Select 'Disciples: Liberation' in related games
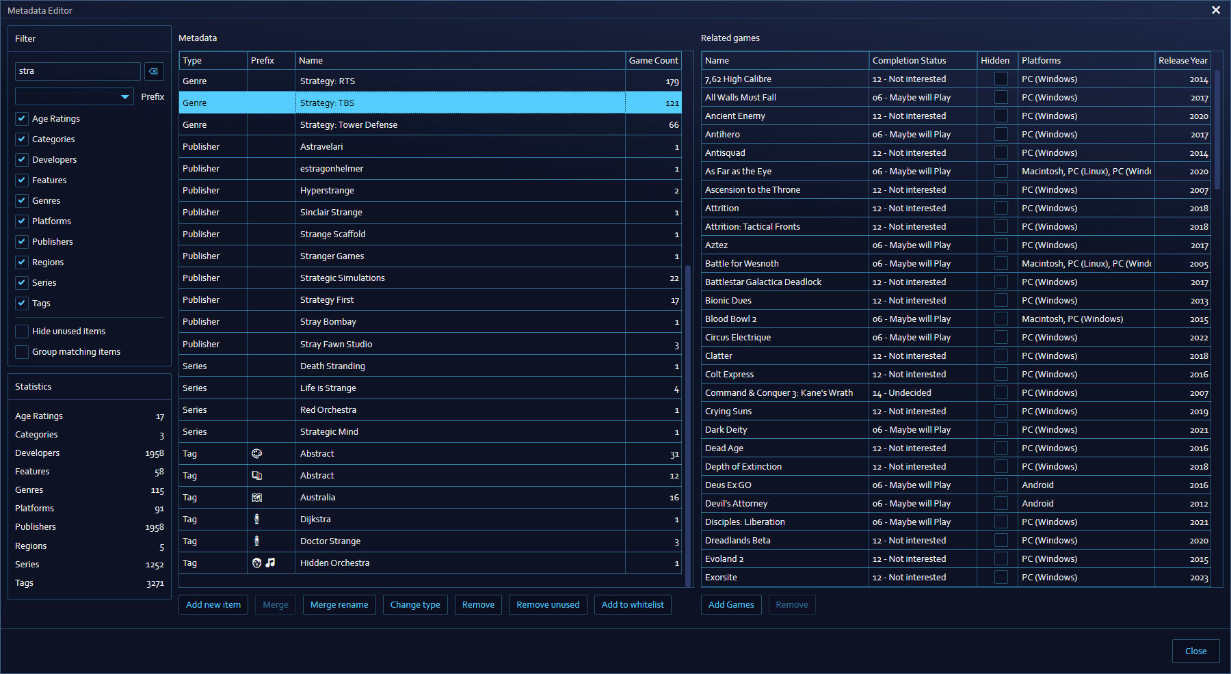Screen dimensions: 1231x674 [x=956, y=522]
